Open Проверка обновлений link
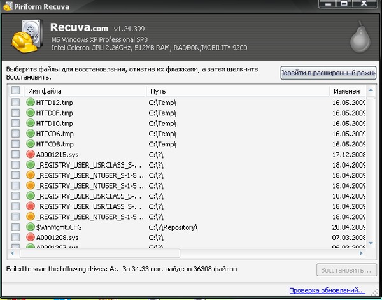 tap(327, 290)
